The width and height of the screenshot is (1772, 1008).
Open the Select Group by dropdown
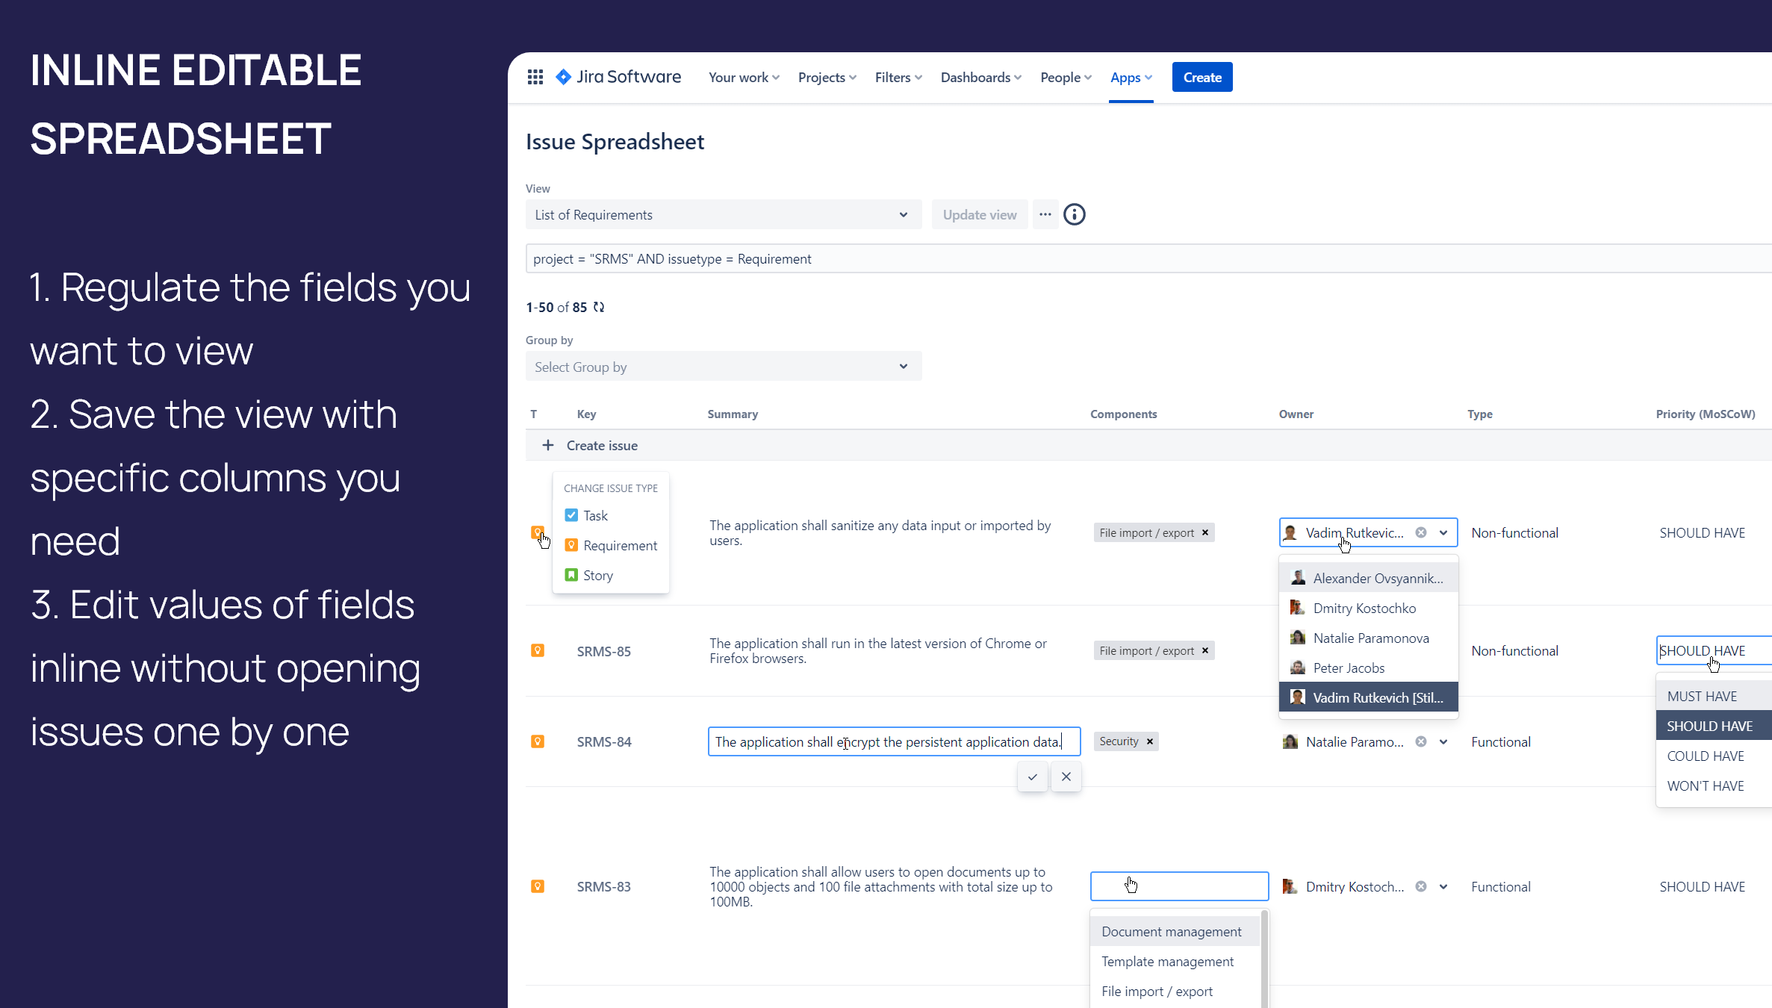[x=722, y=367]
